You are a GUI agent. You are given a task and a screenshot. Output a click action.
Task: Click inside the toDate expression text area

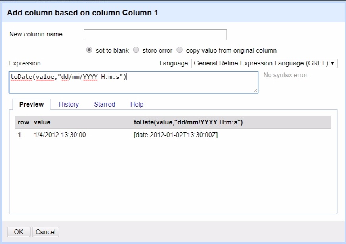coord(134,82)
